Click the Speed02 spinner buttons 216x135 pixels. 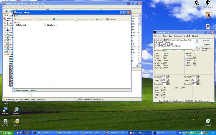[x=167, y=80]
